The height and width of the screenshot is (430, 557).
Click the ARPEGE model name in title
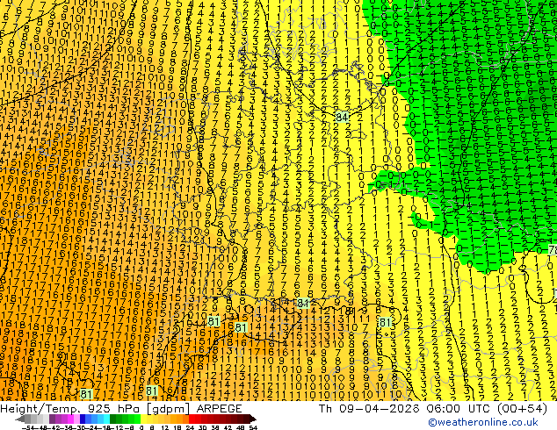(219, 409)
